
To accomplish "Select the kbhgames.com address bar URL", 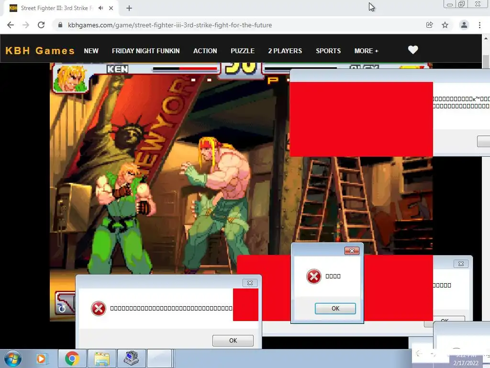I will pyautogui.click(x=170, y=25).
